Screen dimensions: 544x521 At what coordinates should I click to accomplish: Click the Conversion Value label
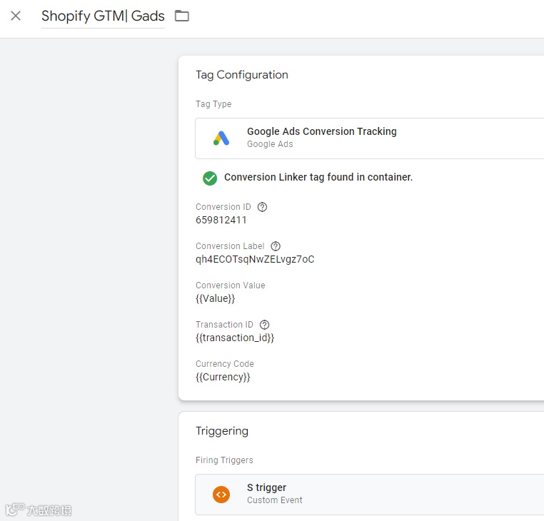231,285
